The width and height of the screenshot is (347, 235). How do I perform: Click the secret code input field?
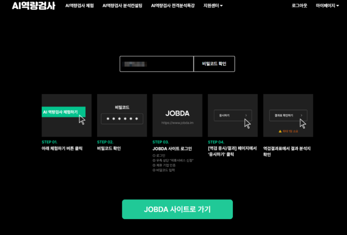point(157,64)
